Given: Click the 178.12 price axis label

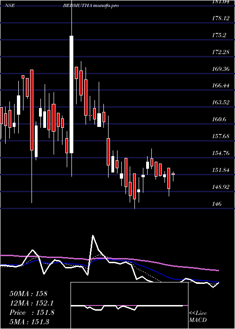Looking at the screenshot, I should point(220,18).
